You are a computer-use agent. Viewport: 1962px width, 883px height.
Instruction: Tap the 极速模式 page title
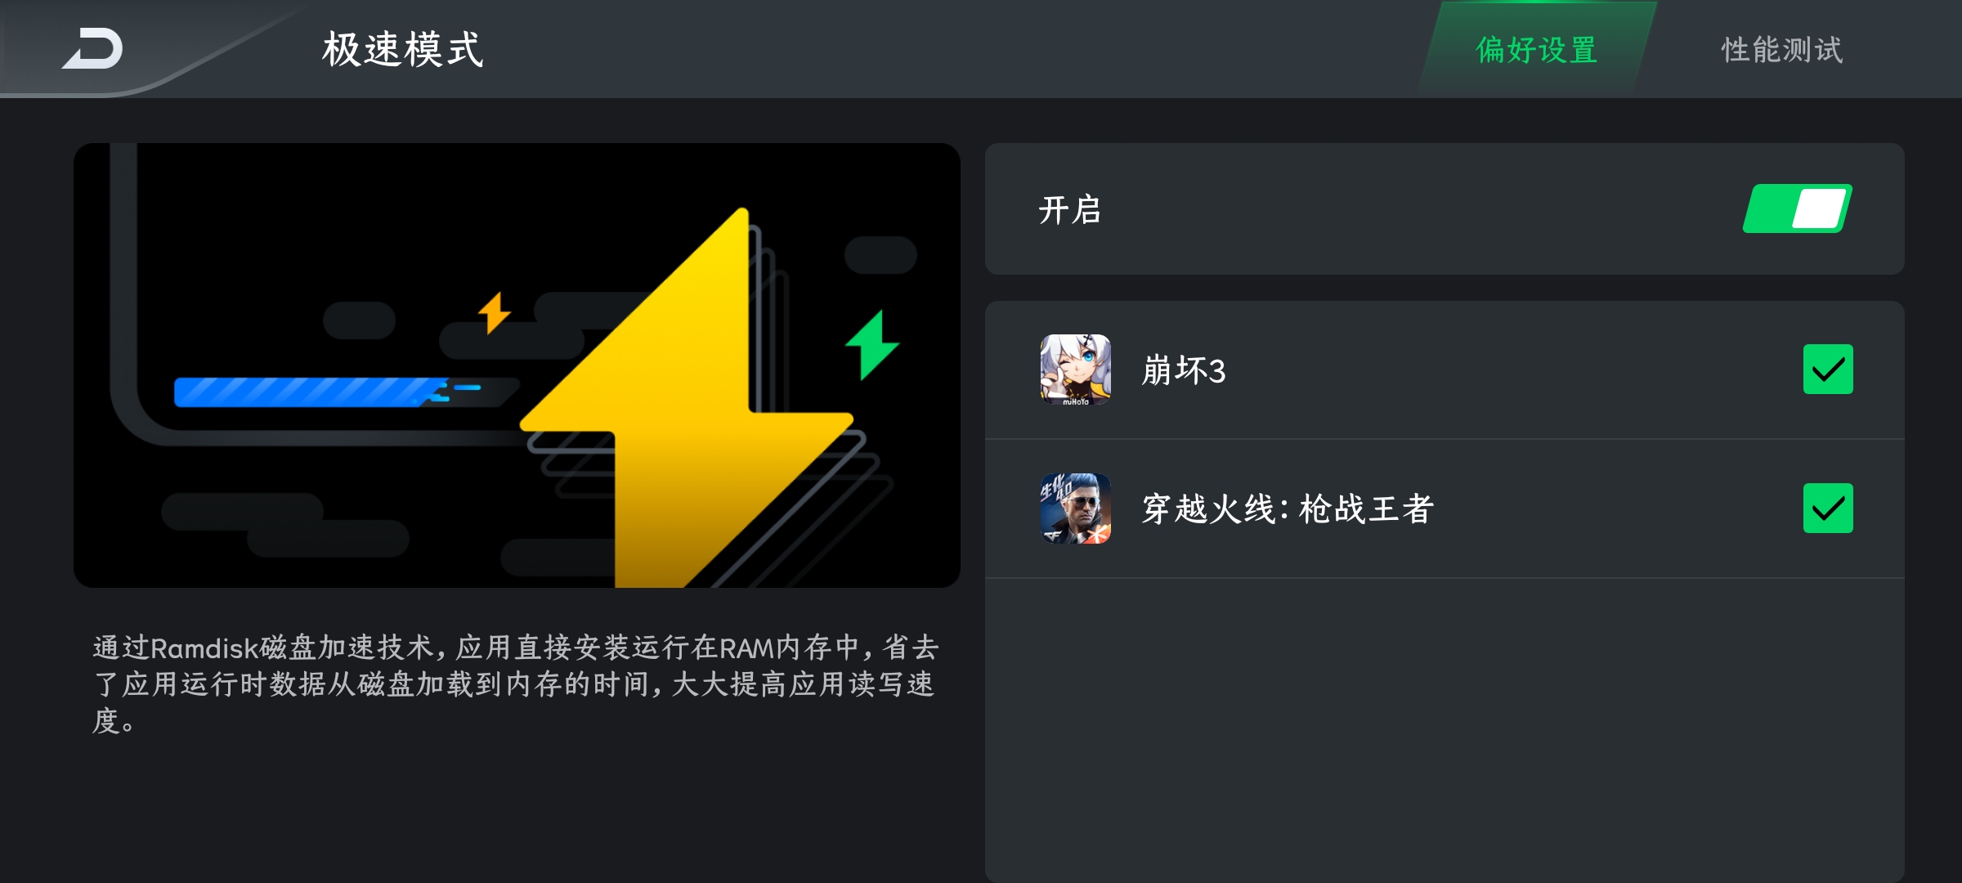(403, 49)
